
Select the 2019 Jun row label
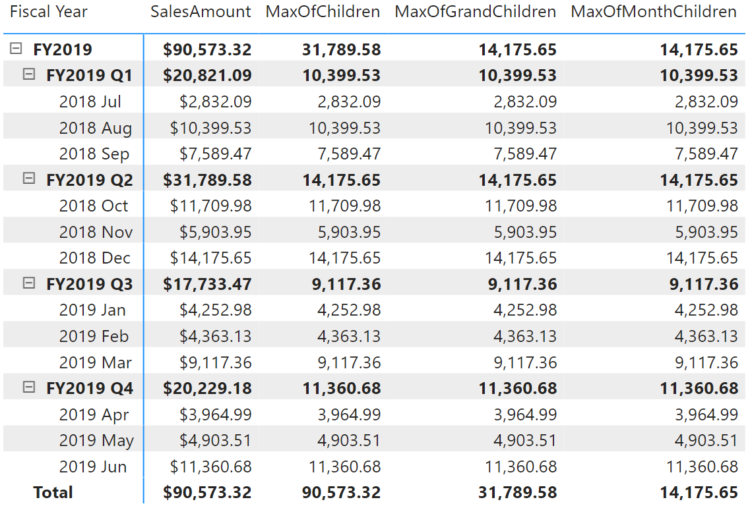click(93, 466)
